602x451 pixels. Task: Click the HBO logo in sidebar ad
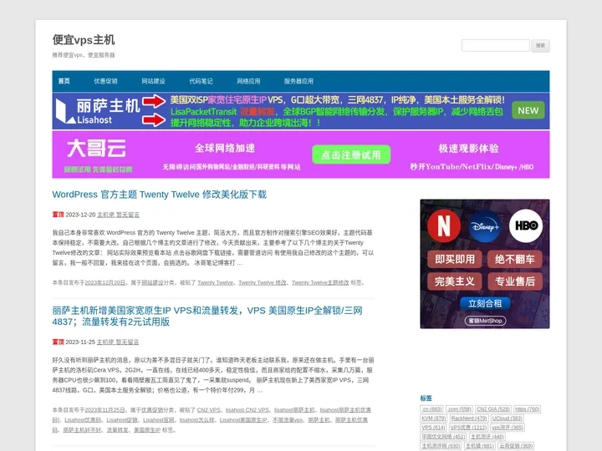(x=526, y=225)
